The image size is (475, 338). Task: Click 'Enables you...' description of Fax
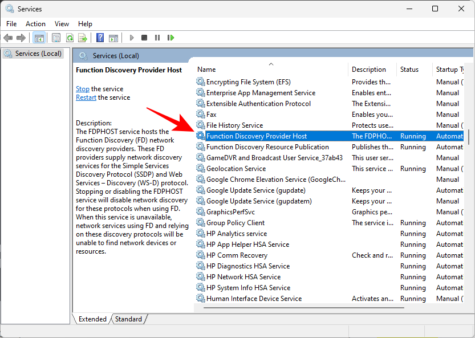(x=372, y=115)
